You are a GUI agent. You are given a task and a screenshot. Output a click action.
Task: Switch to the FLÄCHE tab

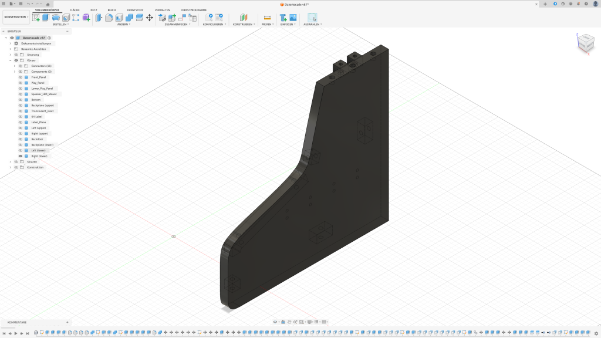coord(75,10)
